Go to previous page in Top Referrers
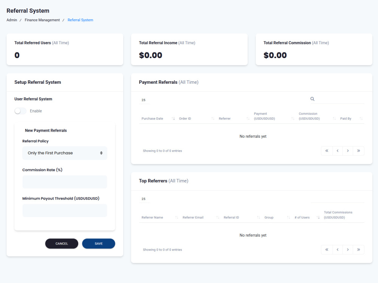The width and height of the screenshot is (378, 283). point(338,249)
